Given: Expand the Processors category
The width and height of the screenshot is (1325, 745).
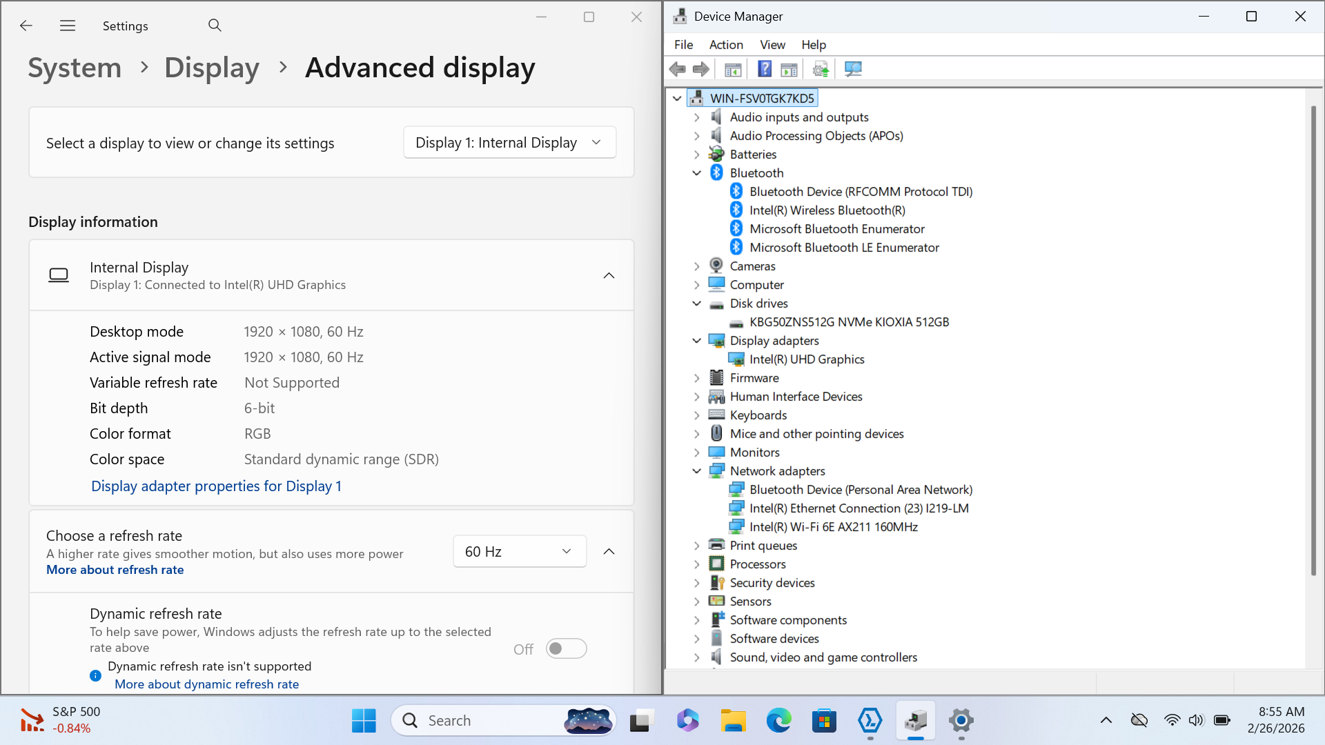Looking at the screenshot, I should click(x=696, y=564).
